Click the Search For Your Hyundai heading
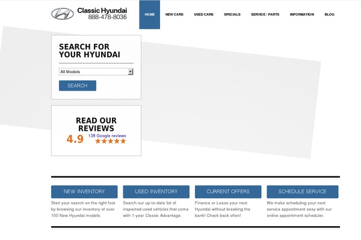Viewport: 361px width, 240px height. click(x=90, y=51)
